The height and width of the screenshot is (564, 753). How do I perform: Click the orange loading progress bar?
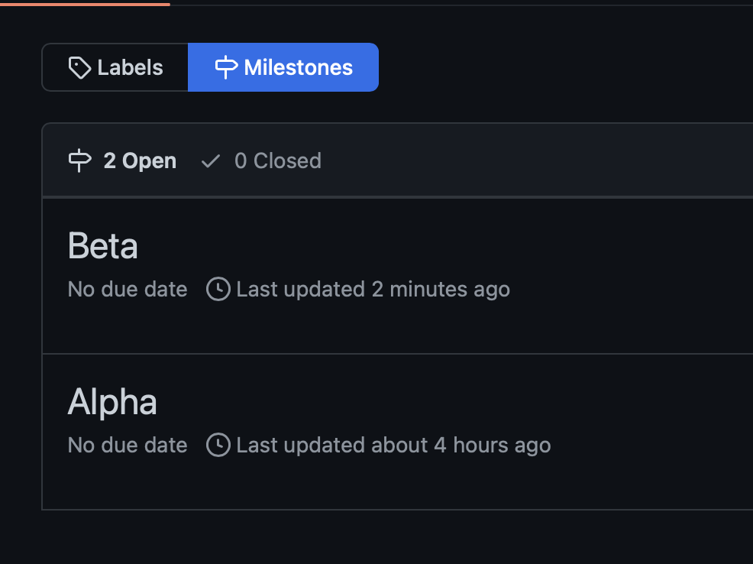click(85, 5)
